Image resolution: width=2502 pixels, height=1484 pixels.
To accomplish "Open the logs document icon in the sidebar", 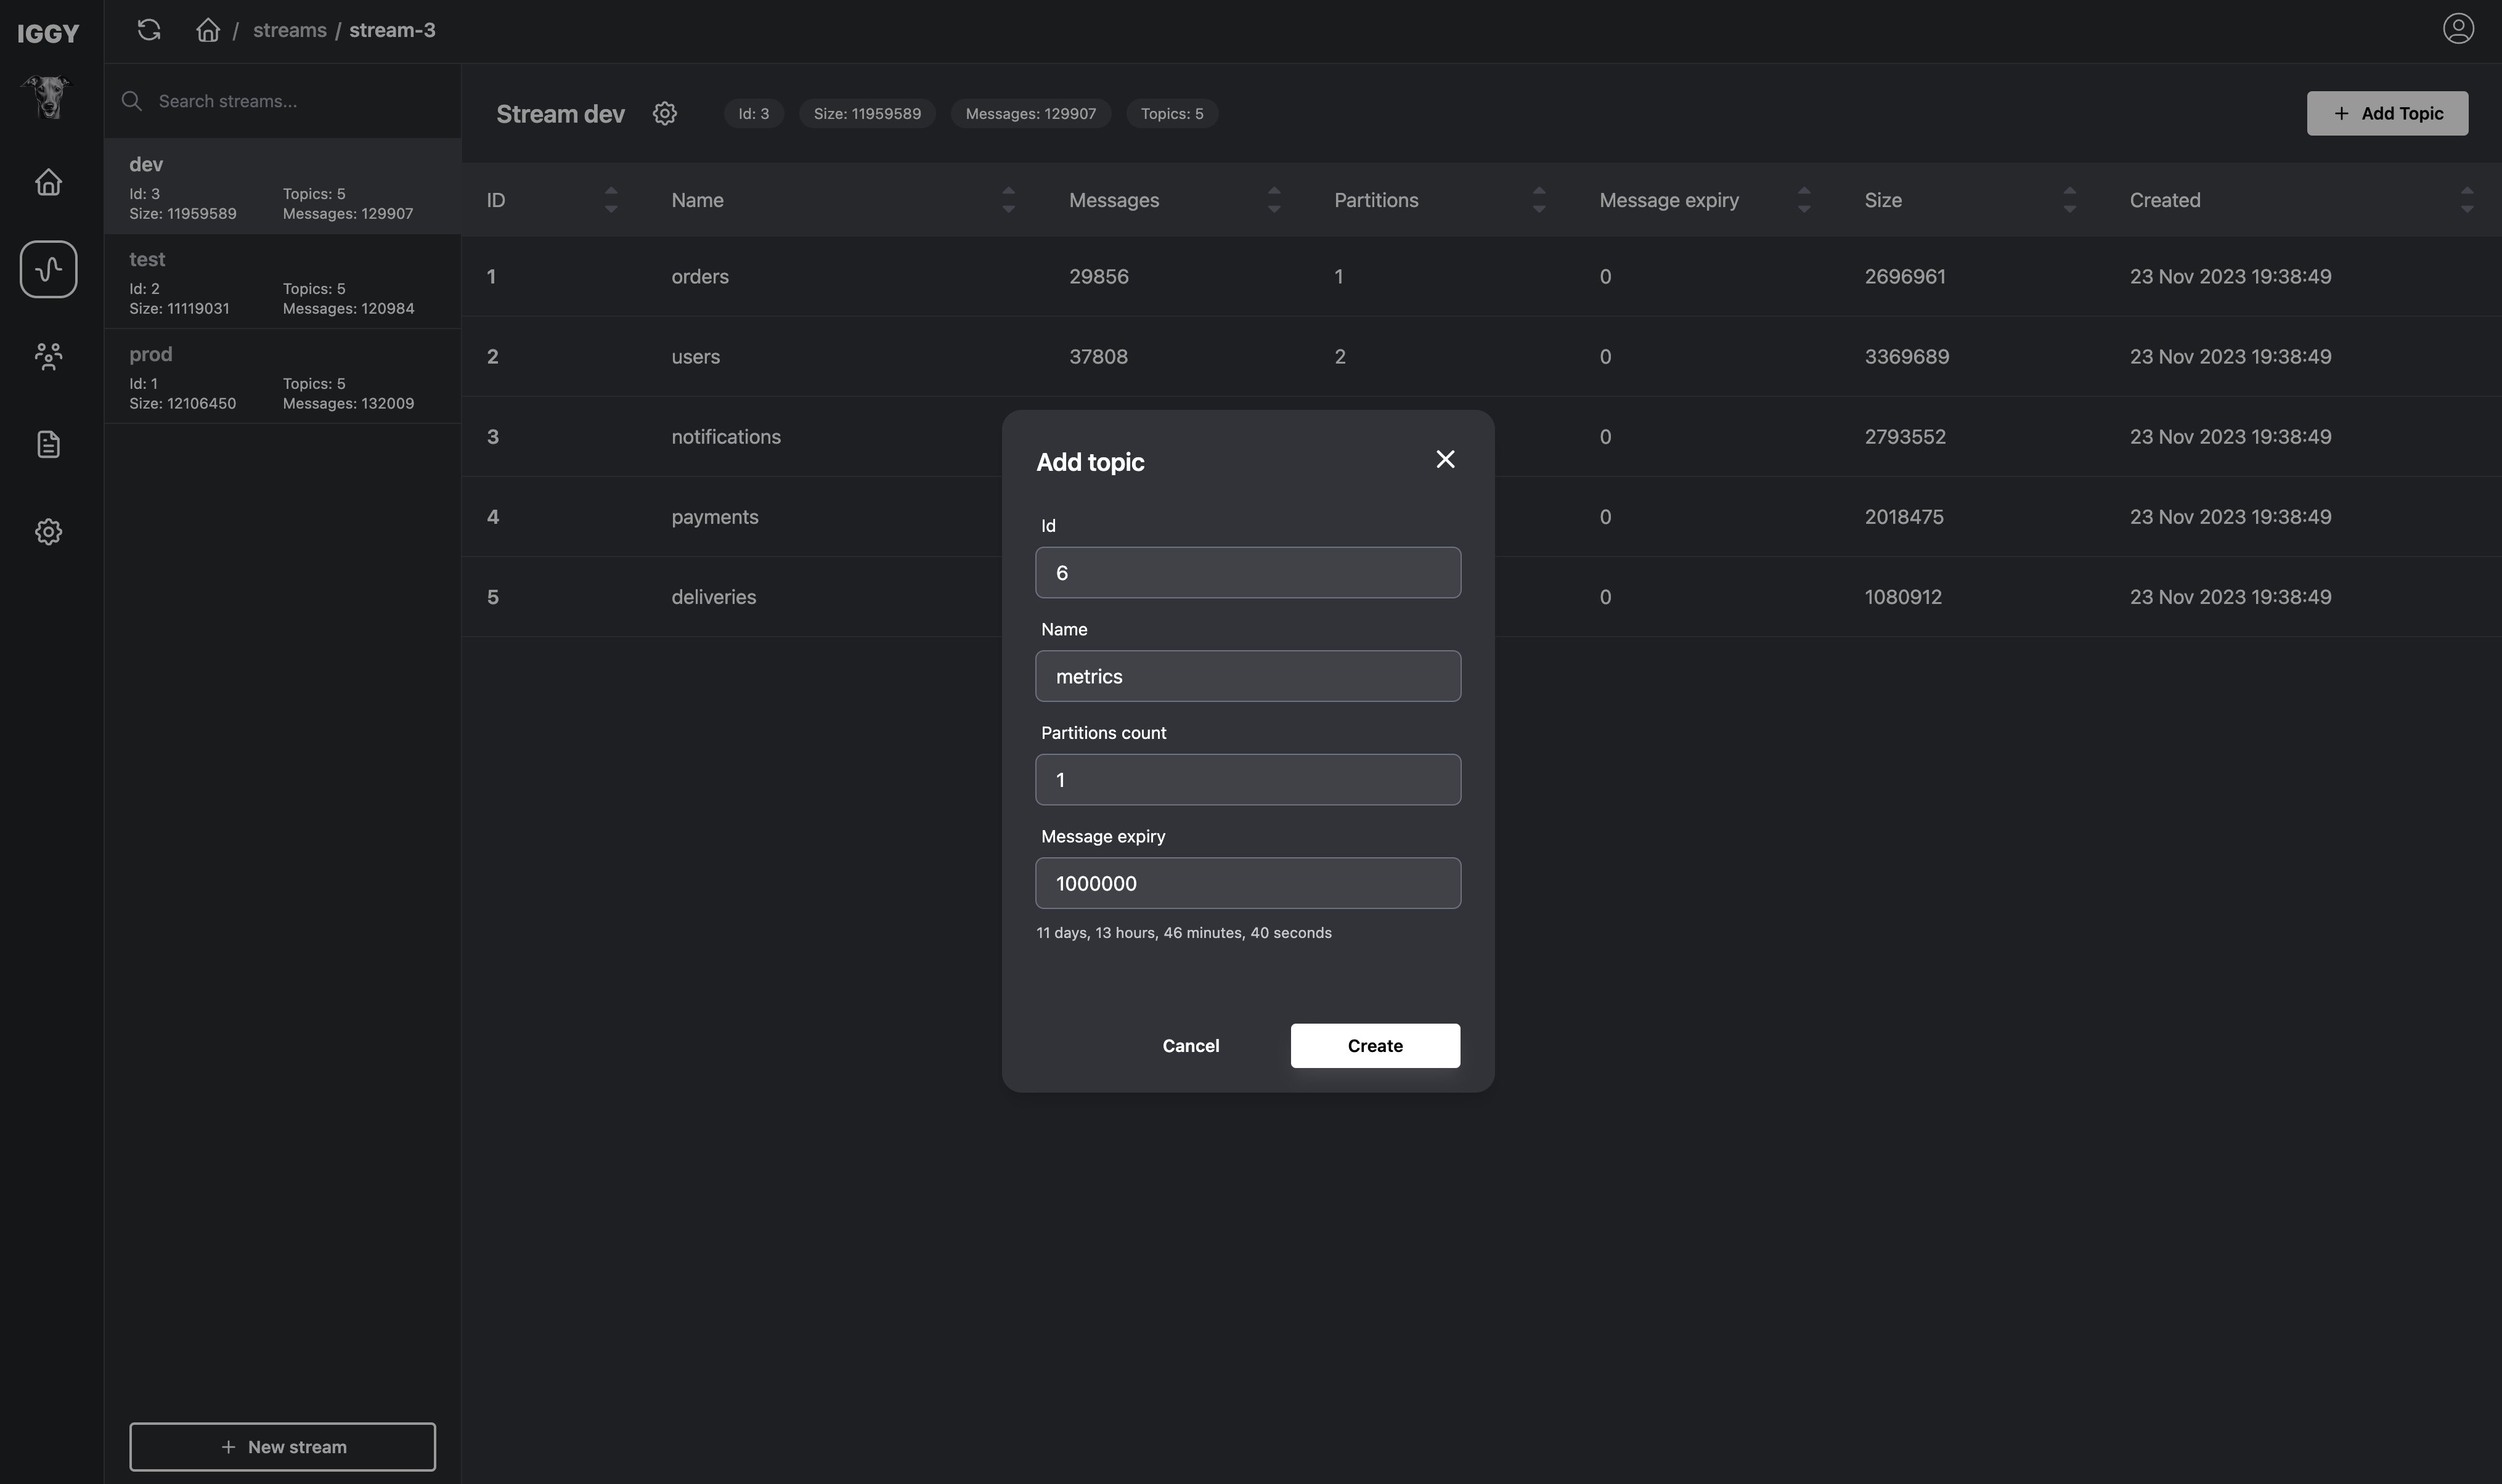I will tap(48, 443).
